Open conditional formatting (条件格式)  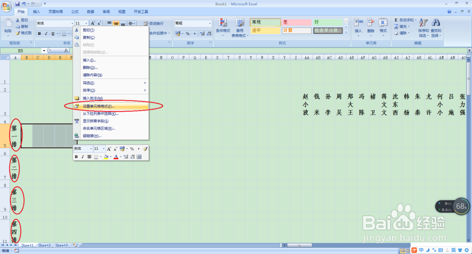[x=223, y=27]
